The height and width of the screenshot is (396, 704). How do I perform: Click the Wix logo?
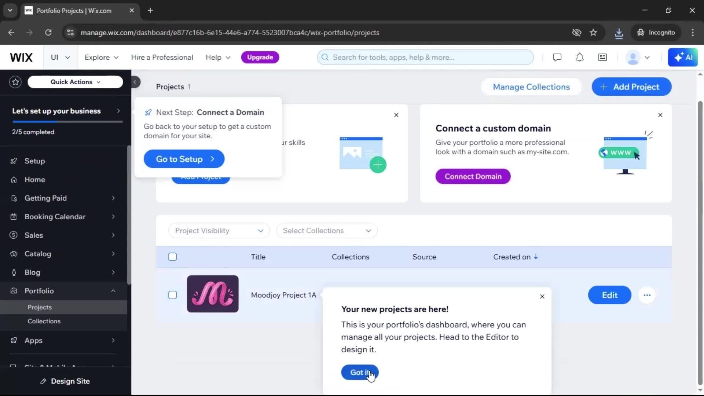(21, 57)
